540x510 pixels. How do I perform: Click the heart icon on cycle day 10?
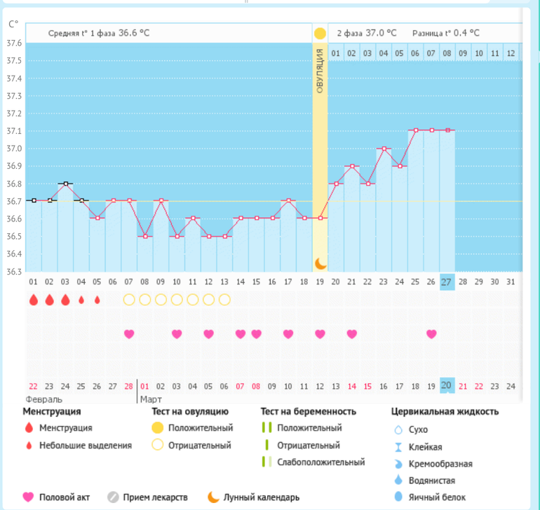(x=177, y=334)
